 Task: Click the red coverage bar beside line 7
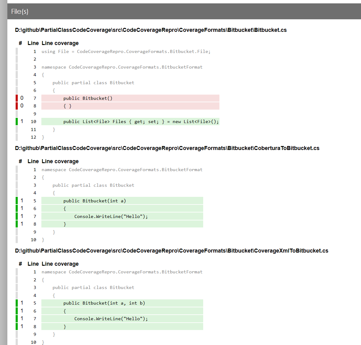click(x=17, y=98)
